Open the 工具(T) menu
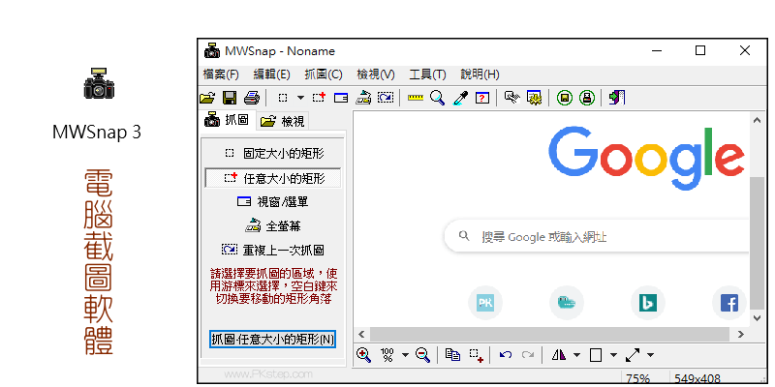This screenshot has height=387, width=775. [x=427, y=74]
